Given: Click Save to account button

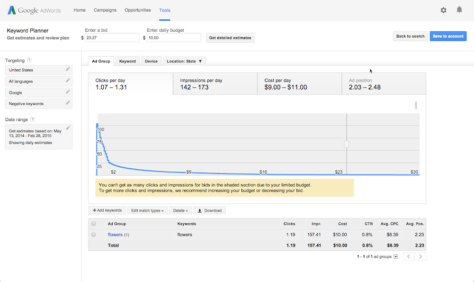Looking at the screenshot, I should (448, 36).
